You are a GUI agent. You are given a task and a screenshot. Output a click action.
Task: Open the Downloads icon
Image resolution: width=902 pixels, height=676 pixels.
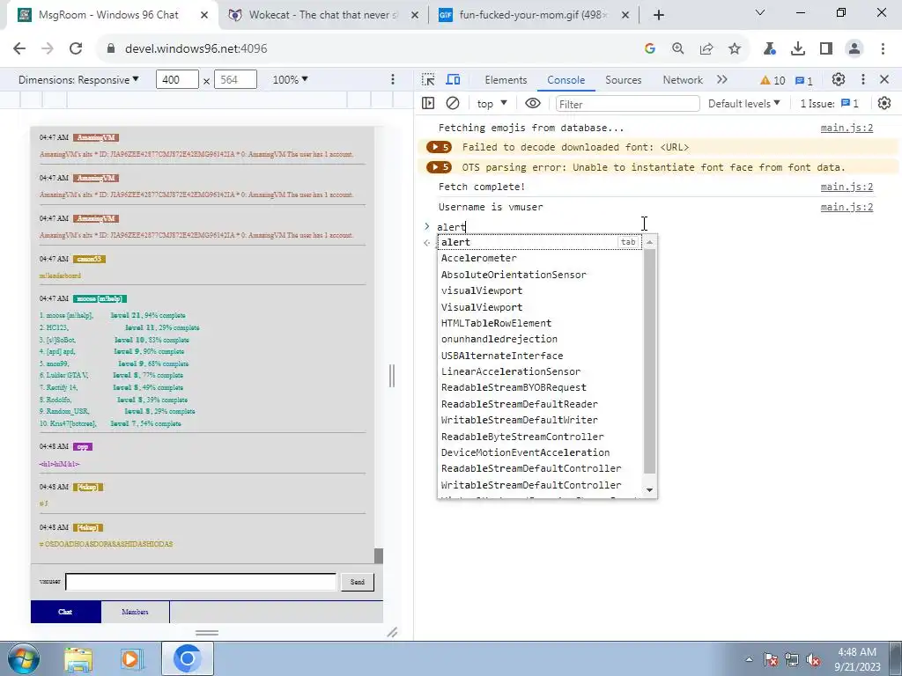(798, 49)
